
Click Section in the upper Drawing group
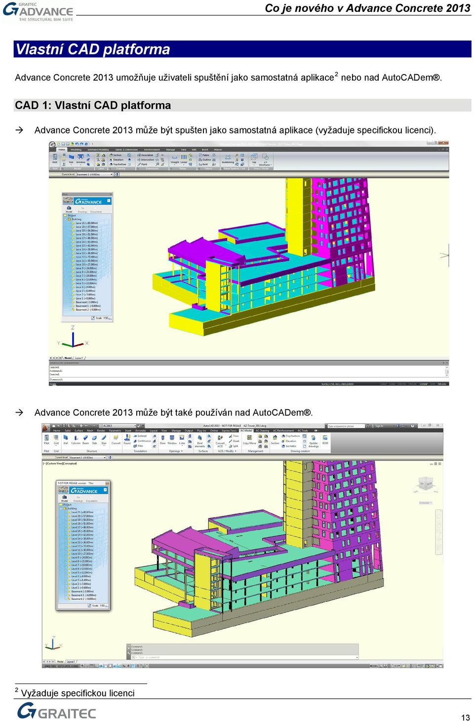click(116, 155)
